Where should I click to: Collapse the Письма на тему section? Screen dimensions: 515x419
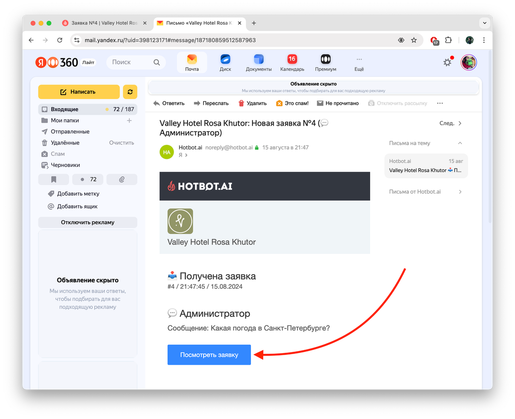[x=460, y=143]
